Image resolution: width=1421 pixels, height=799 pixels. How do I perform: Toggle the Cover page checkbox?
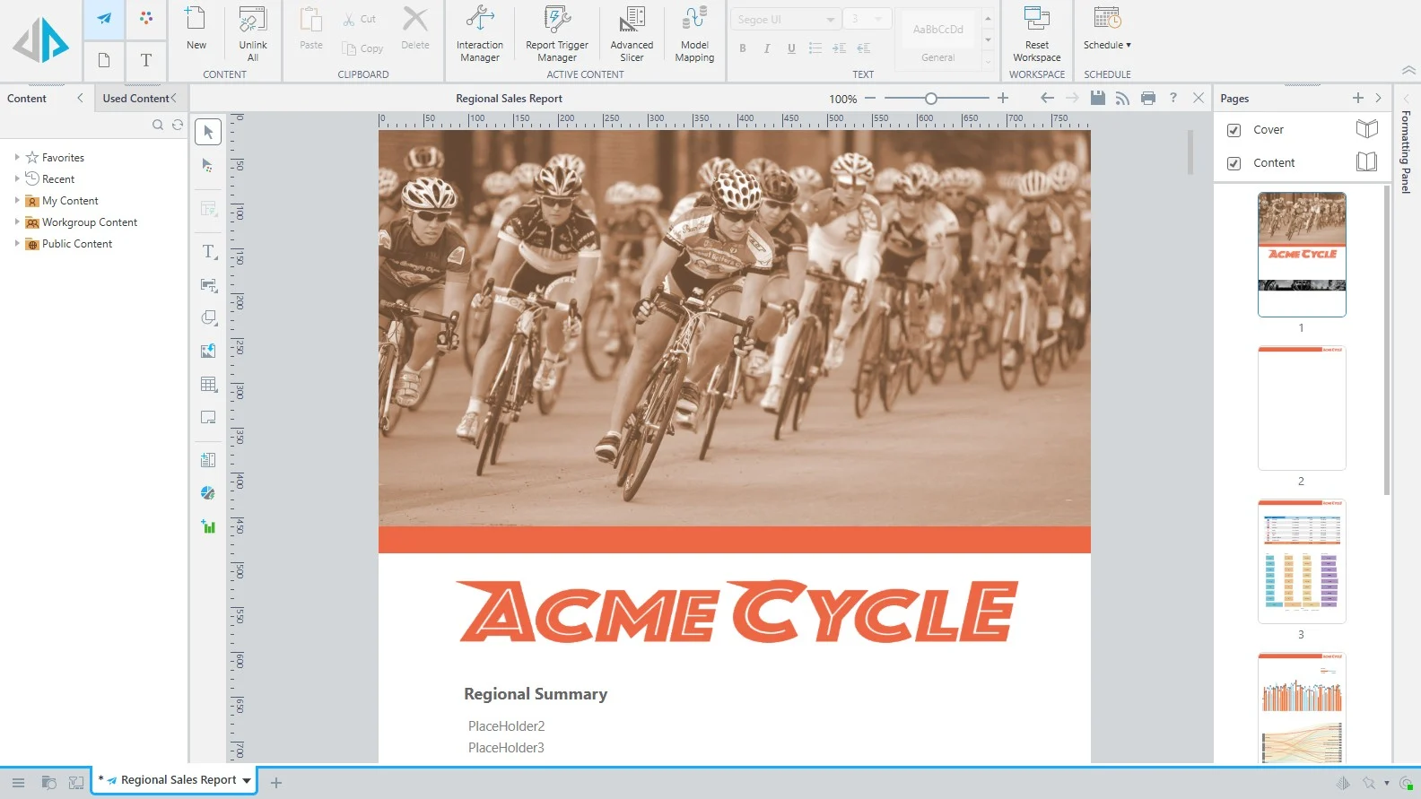tap(1234, 130)
